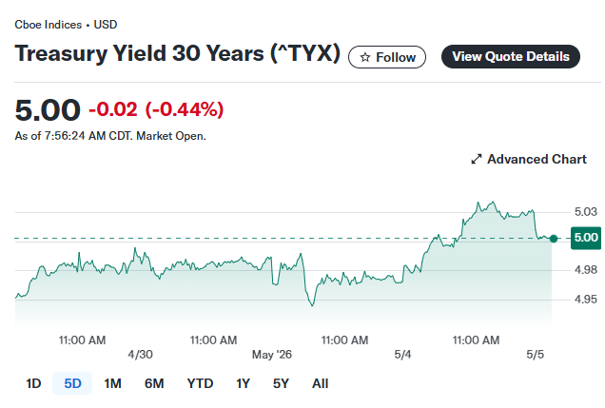This screenshot has height=408, width=605.
Task: Click the expand arrows icon beside Advanced Chart
Action: pyautogui.click(x=477, y=159)
